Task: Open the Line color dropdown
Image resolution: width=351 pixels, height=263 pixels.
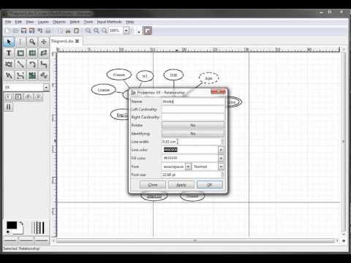Action: click(221, 150)
